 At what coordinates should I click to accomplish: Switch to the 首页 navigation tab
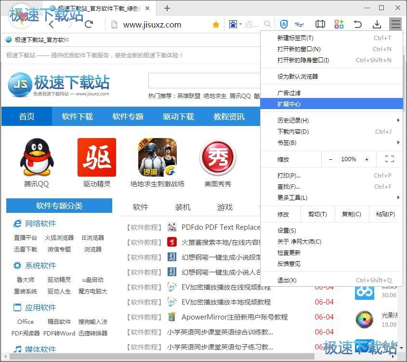(x=27, y=116)
